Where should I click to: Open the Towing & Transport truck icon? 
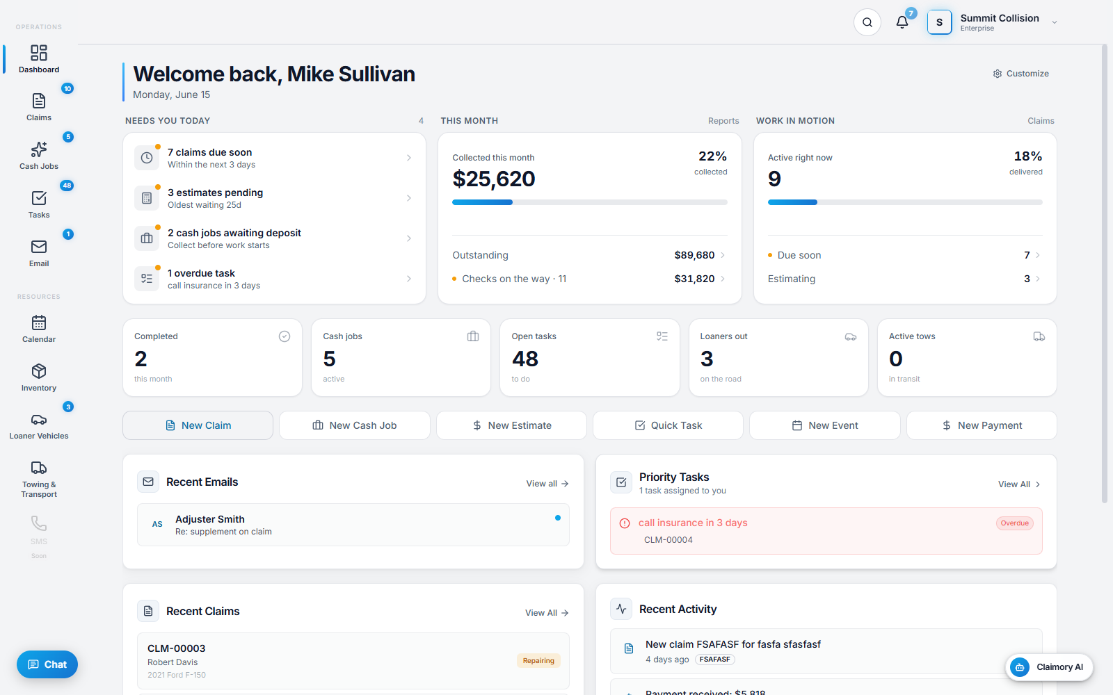39,468
